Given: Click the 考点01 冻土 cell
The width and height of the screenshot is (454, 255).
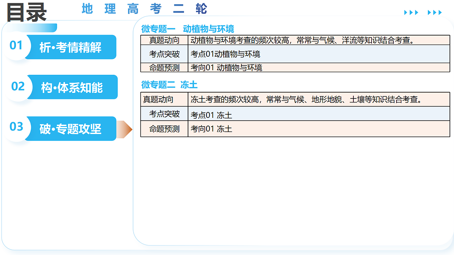Looking at the screenshot, I should (319, 114).
